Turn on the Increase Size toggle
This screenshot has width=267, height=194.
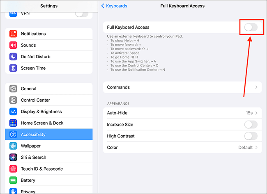pos(251,124)
